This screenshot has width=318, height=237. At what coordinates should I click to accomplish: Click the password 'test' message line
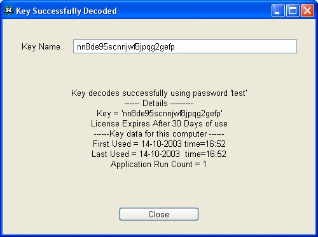point(159,93)
